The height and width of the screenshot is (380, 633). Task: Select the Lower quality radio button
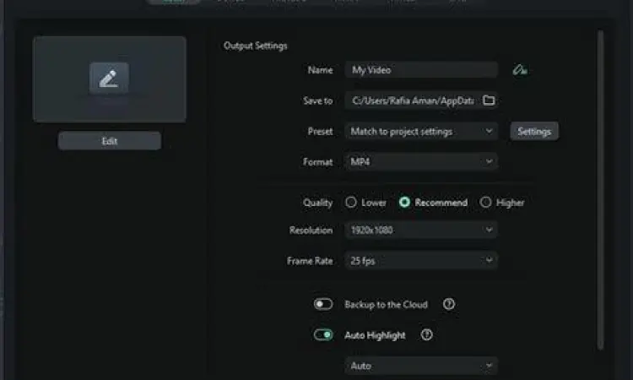(351, 203)
